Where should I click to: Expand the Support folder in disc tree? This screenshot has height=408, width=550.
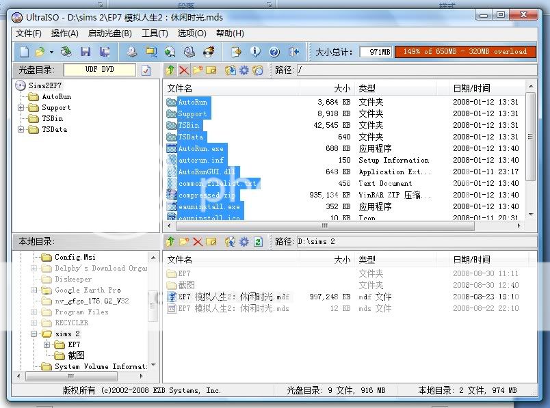click(x=21, y=107)
